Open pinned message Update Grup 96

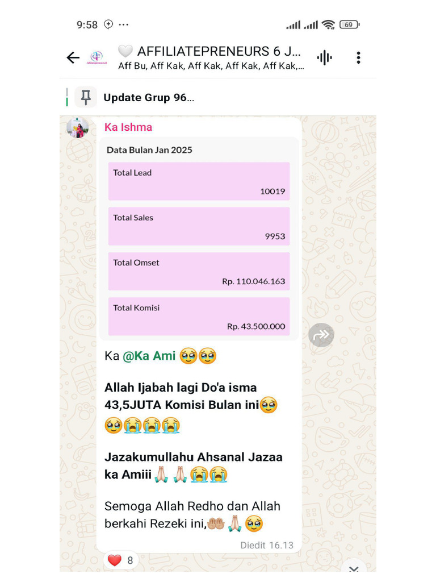(x=149, y=98)
